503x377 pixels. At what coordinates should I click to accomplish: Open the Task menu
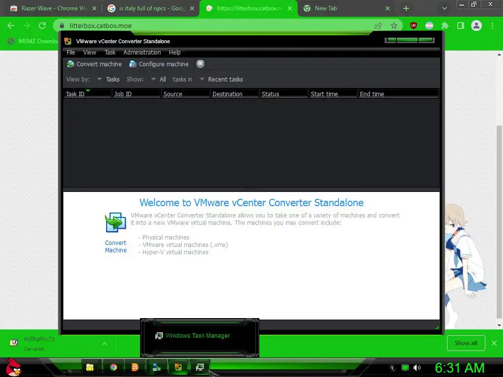click(110, 52)
